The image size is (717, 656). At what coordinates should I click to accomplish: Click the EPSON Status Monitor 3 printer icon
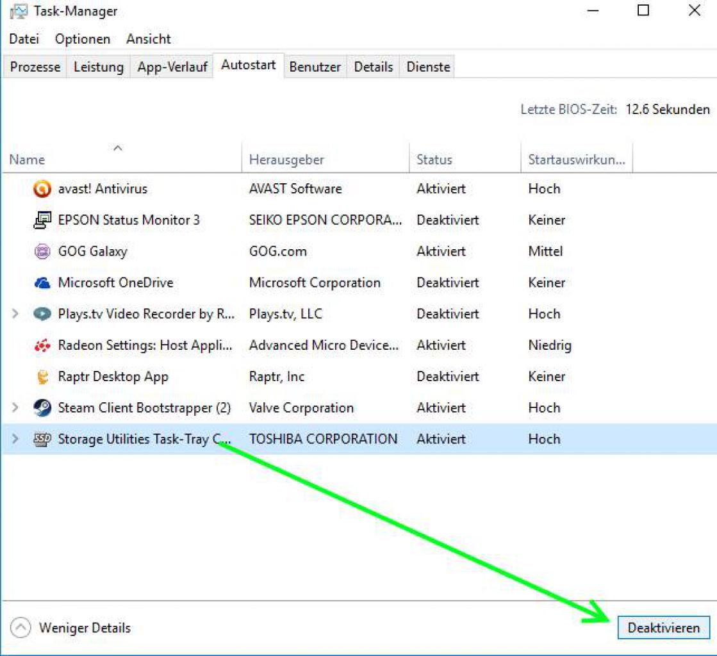point(42,220)
